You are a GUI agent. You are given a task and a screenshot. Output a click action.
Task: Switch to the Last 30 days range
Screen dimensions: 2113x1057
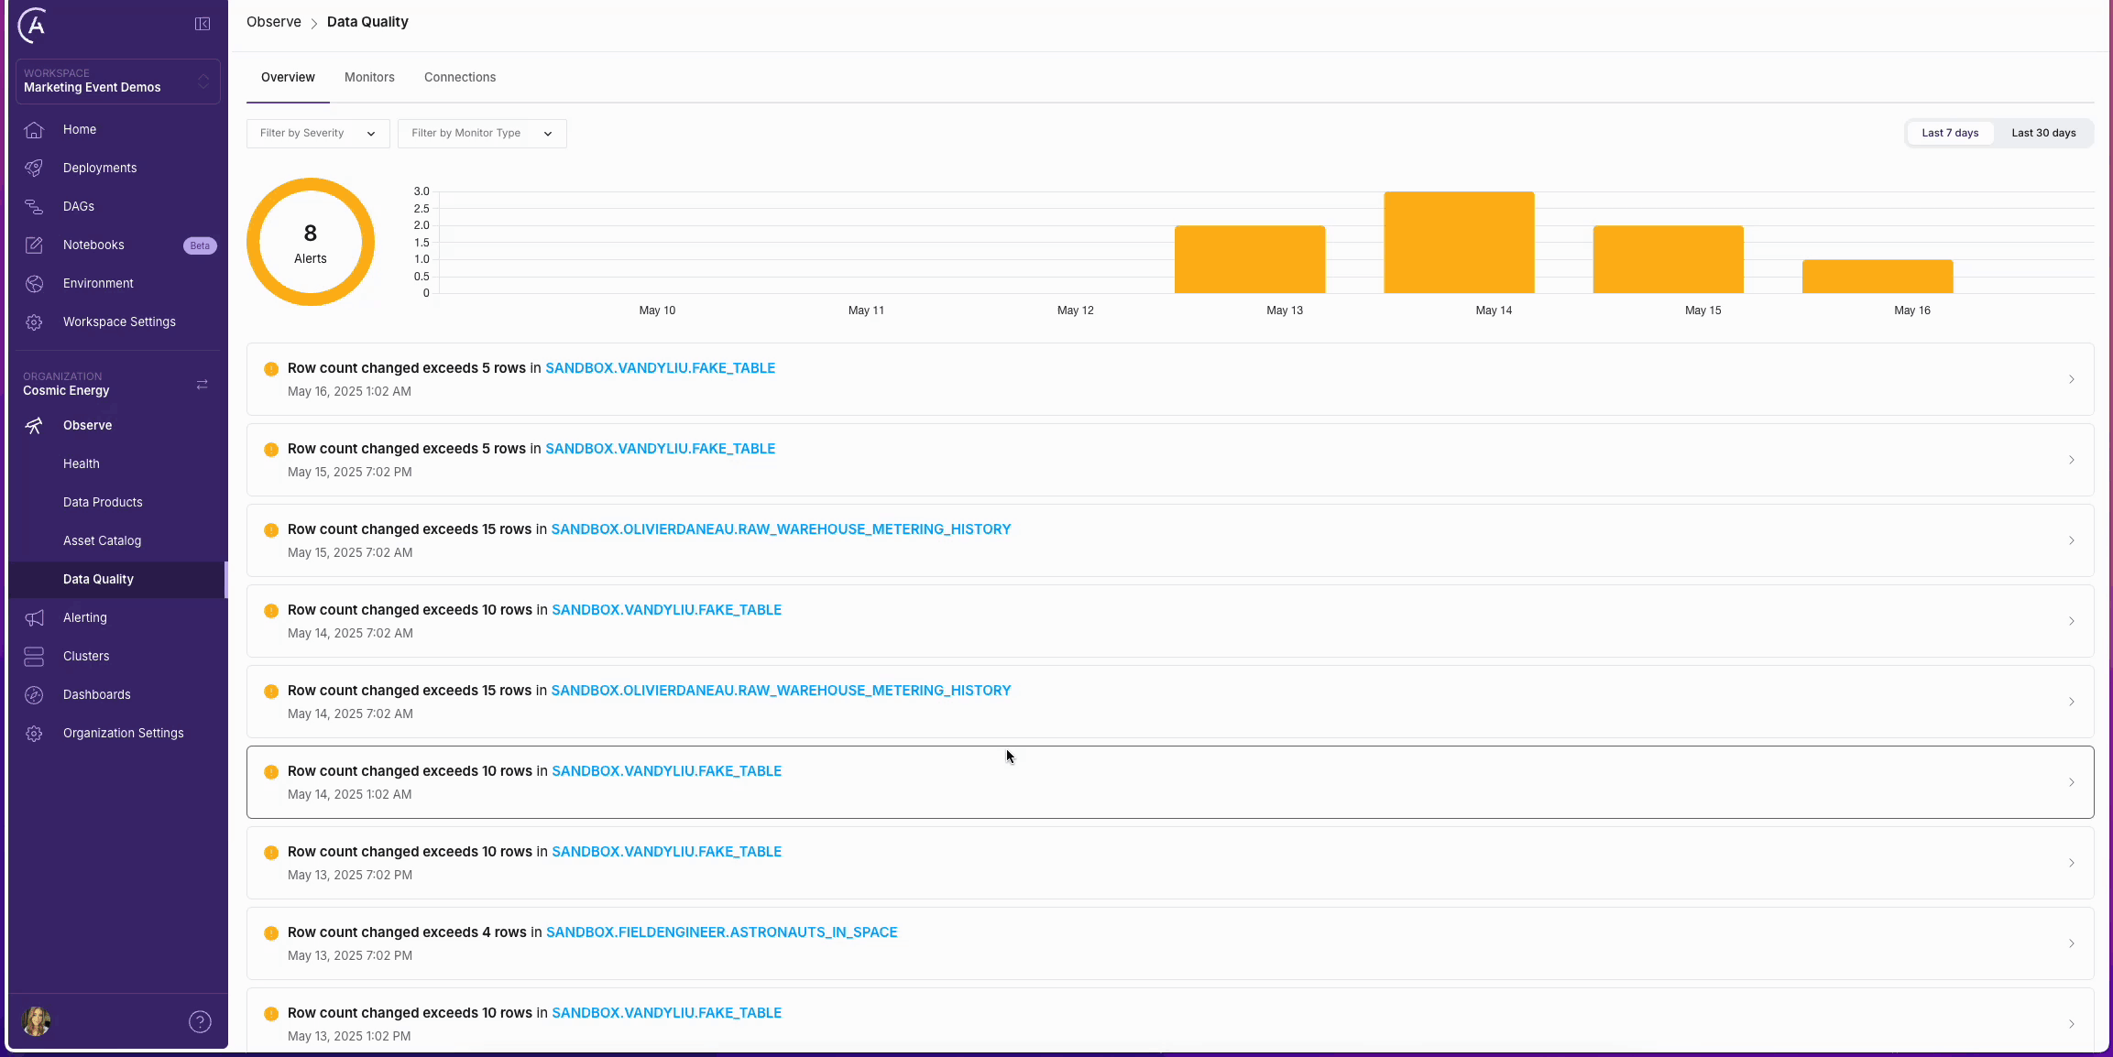pos(2043,133)
